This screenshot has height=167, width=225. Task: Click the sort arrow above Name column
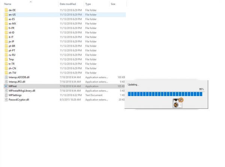point(31,2)
